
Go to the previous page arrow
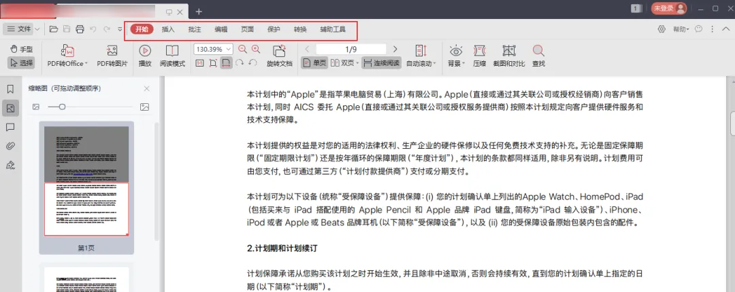(308, 49)
